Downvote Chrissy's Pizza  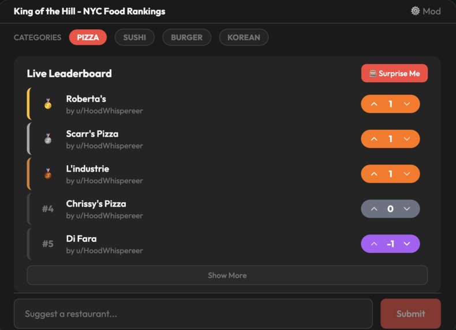tap(407, 208)
